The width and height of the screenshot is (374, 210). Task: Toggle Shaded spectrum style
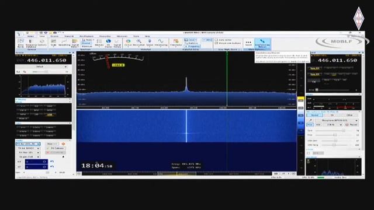(86, 43)
